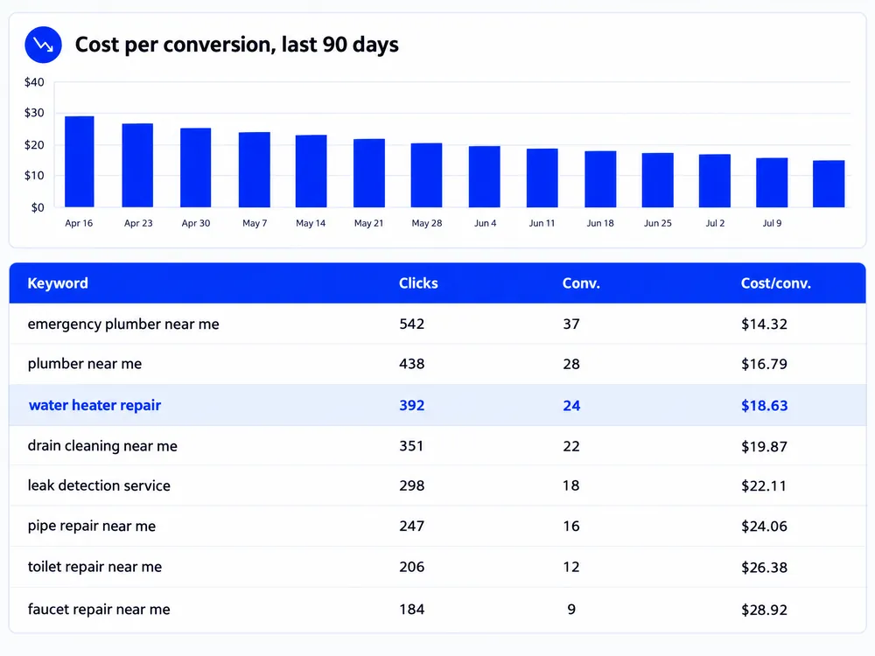Viewport: 875px width, 656px height.
Task: Click the $20 y-axis label
Action: click(34, 144)
